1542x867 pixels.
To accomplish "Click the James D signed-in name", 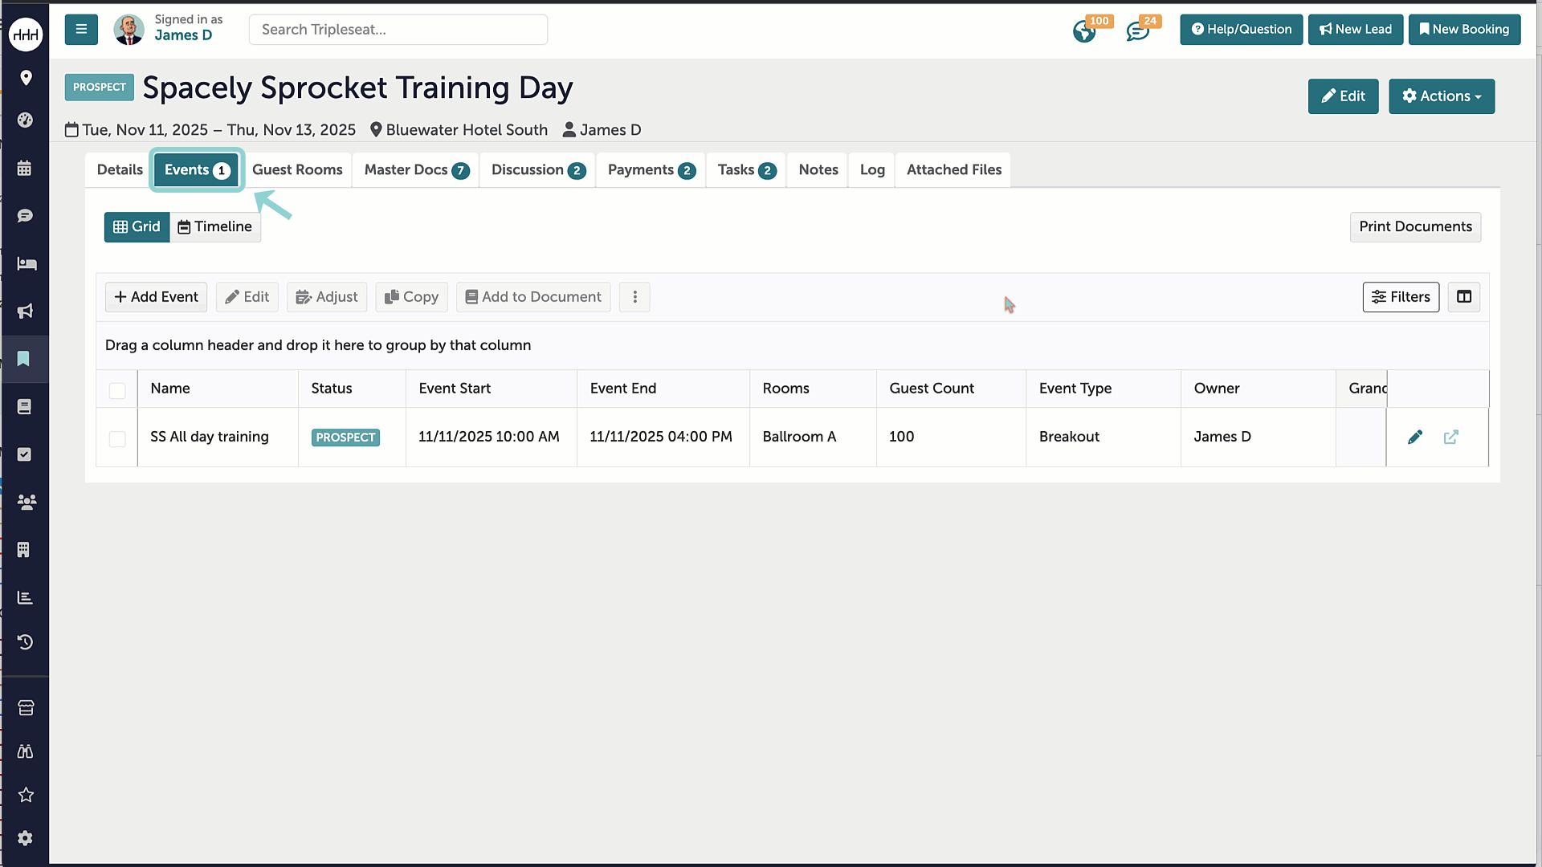I will click(x=183, y=35).
